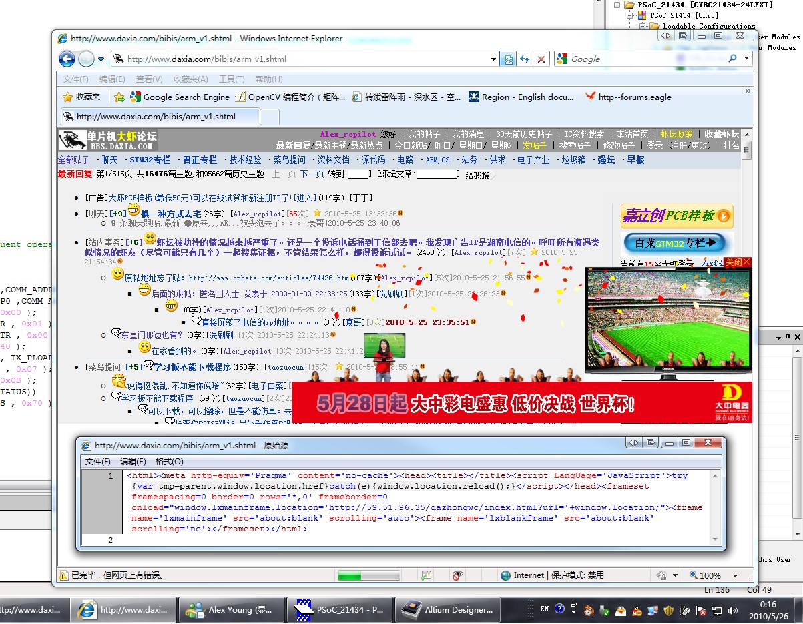Click the volume speaker tray icon
This screenshot has width=803, height=624.
[x=733, y=610]
